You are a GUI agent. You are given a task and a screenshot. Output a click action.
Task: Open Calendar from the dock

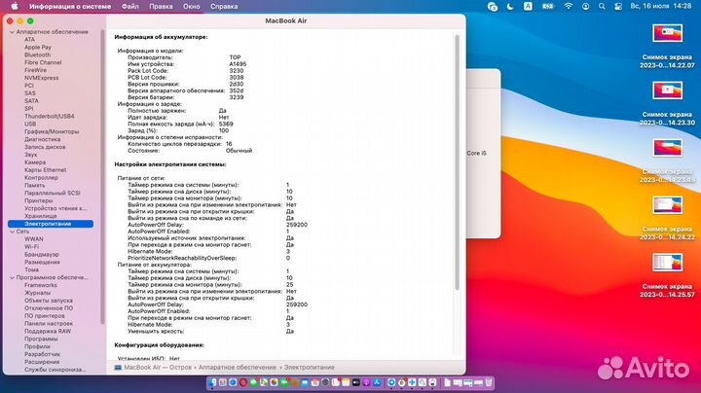(x=315, y=382)
